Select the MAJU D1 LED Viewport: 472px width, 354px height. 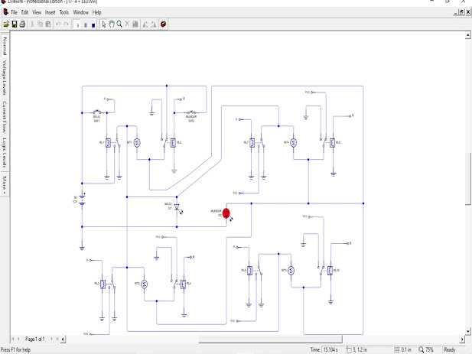point(177,207)
